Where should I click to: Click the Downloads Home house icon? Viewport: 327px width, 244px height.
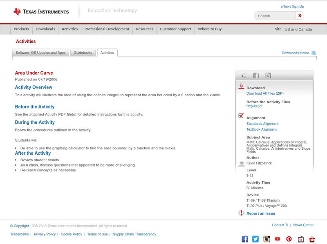coord(314,53)
